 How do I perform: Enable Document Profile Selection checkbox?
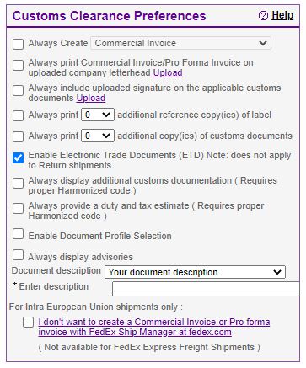tap(18, 233)
